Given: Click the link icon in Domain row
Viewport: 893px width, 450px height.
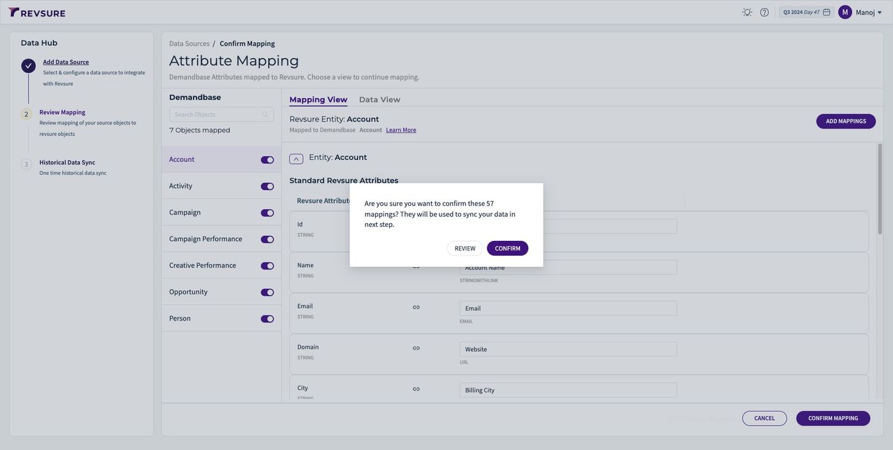Looking at the screenshot, I should (417, 348).
